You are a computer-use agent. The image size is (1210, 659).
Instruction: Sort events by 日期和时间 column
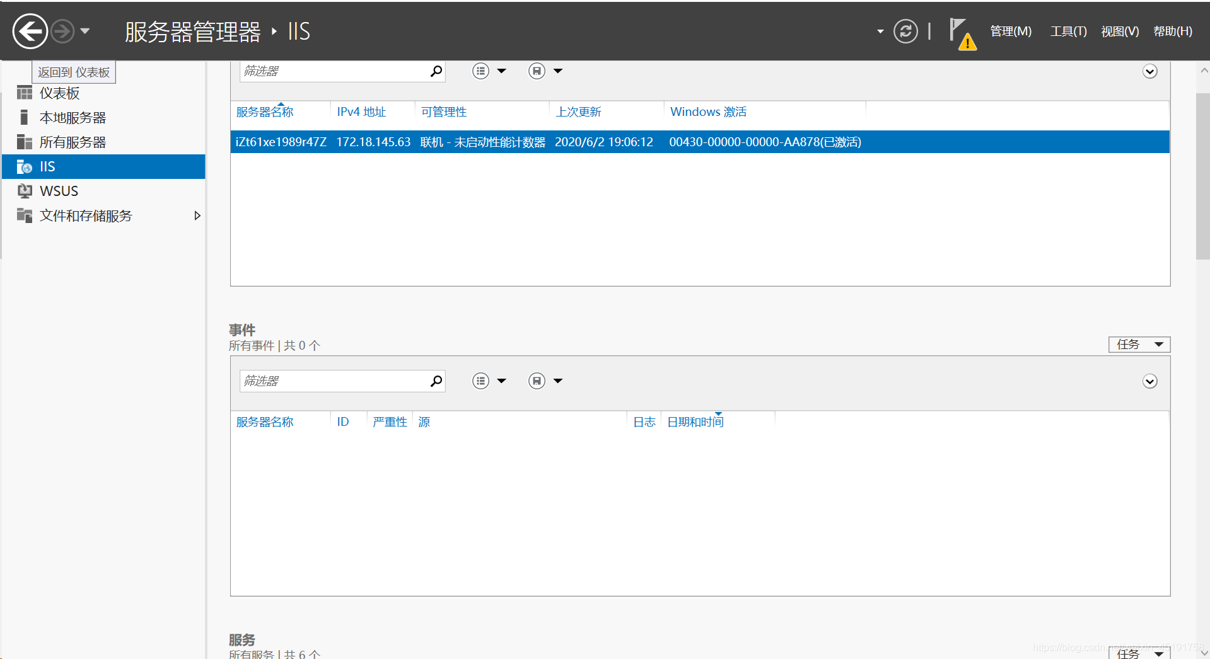(695, 421)
